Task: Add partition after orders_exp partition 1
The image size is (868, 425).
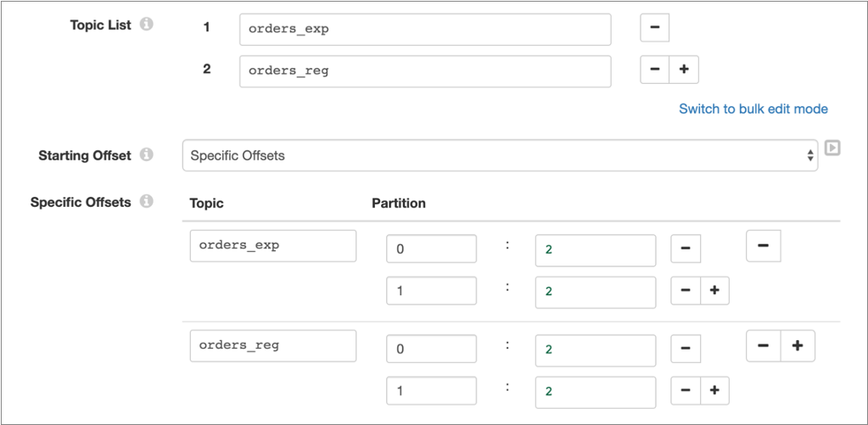Action: (x=714, y=290)
